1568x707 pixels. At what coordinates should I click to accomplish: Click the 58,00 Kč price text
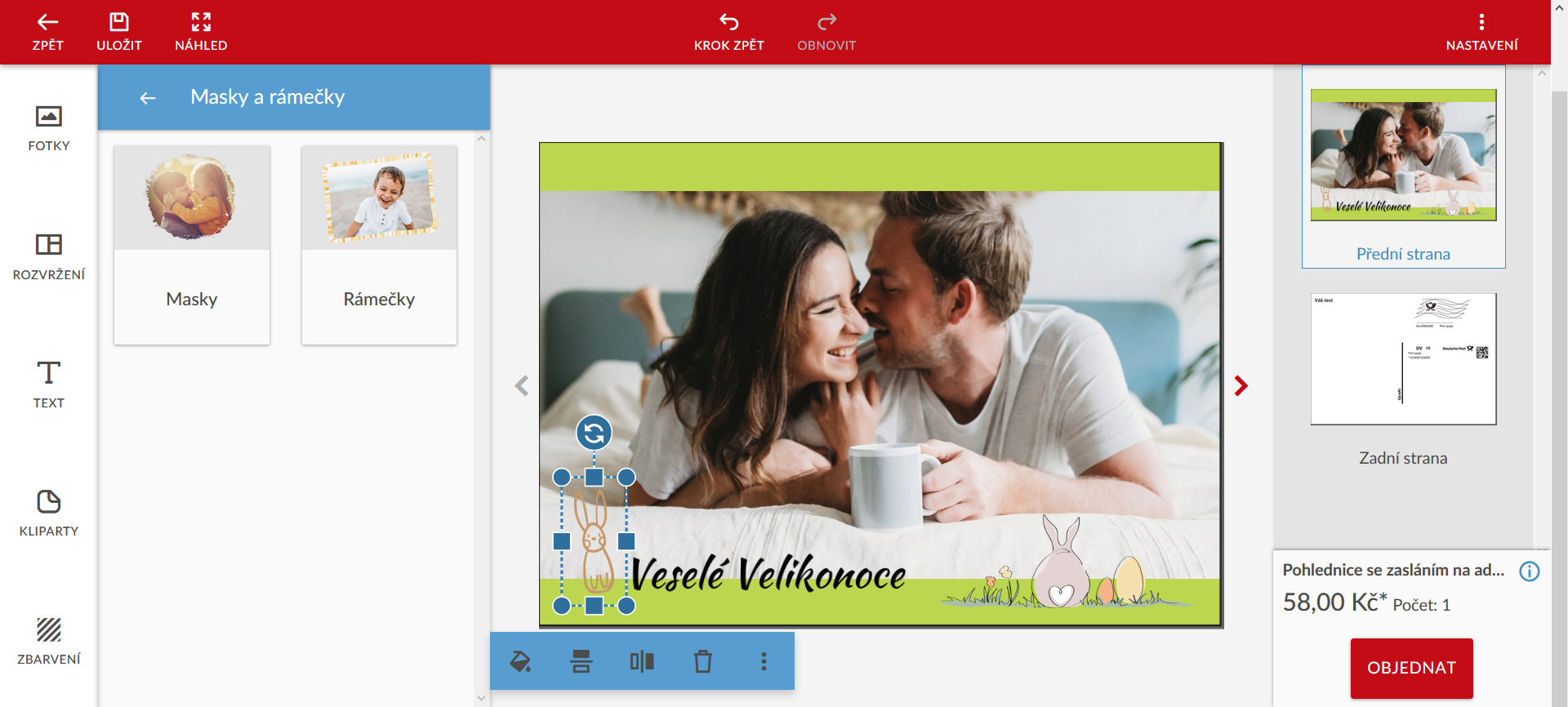pos(1334,603)
